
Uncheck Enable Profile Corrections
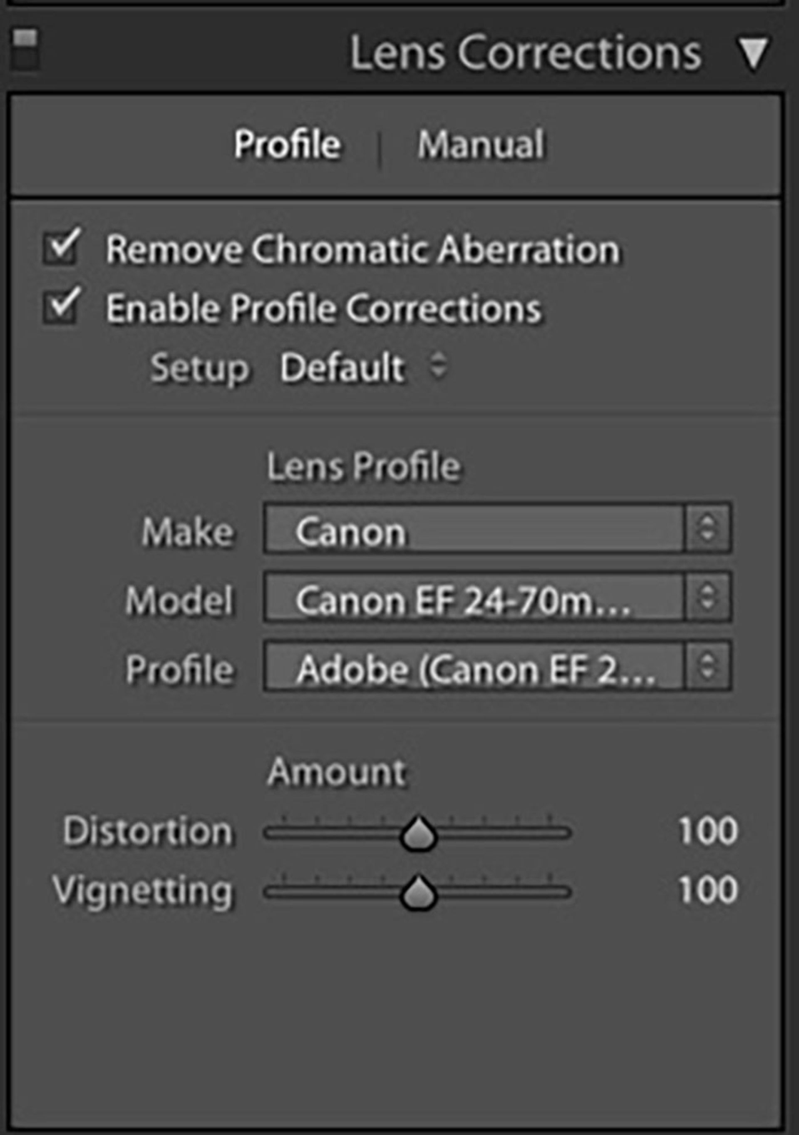pos(61,306)
